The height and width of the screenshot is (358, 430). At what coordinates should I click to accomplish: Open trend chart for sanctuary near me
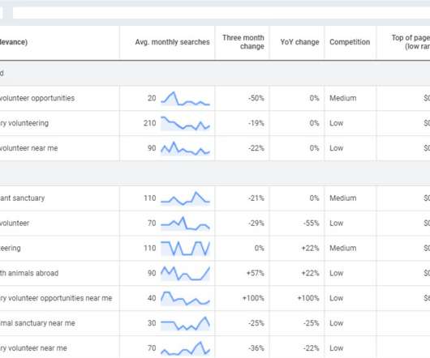point(185,323)
